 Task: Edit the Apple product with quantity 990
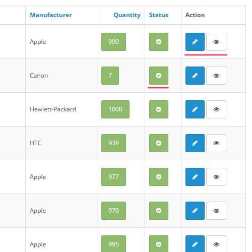195,42
